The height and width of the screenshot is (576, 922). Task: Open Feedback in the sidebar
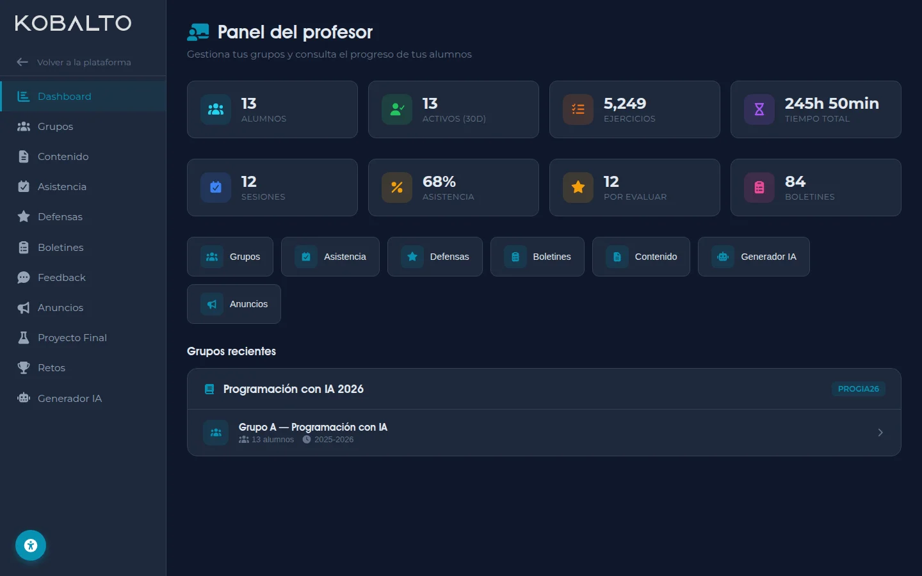83,278
